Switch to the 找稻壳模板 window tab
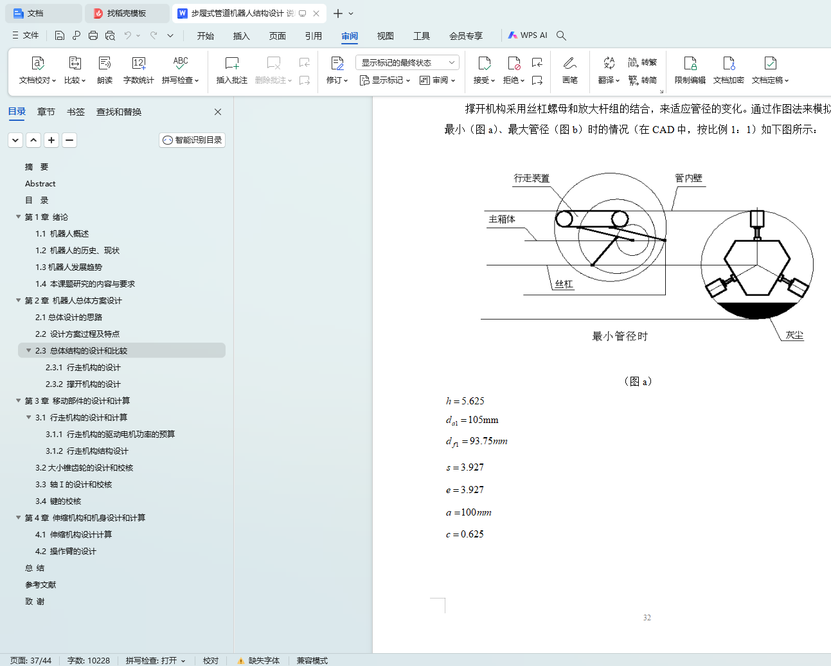 (127, 14)
